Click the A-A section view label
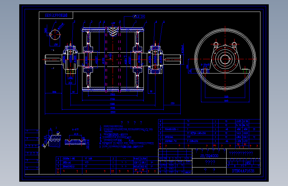The image size is (288, 186). 75,130
